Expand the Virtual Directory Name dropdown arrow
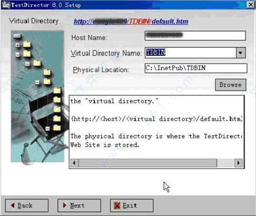 (241, 53)
